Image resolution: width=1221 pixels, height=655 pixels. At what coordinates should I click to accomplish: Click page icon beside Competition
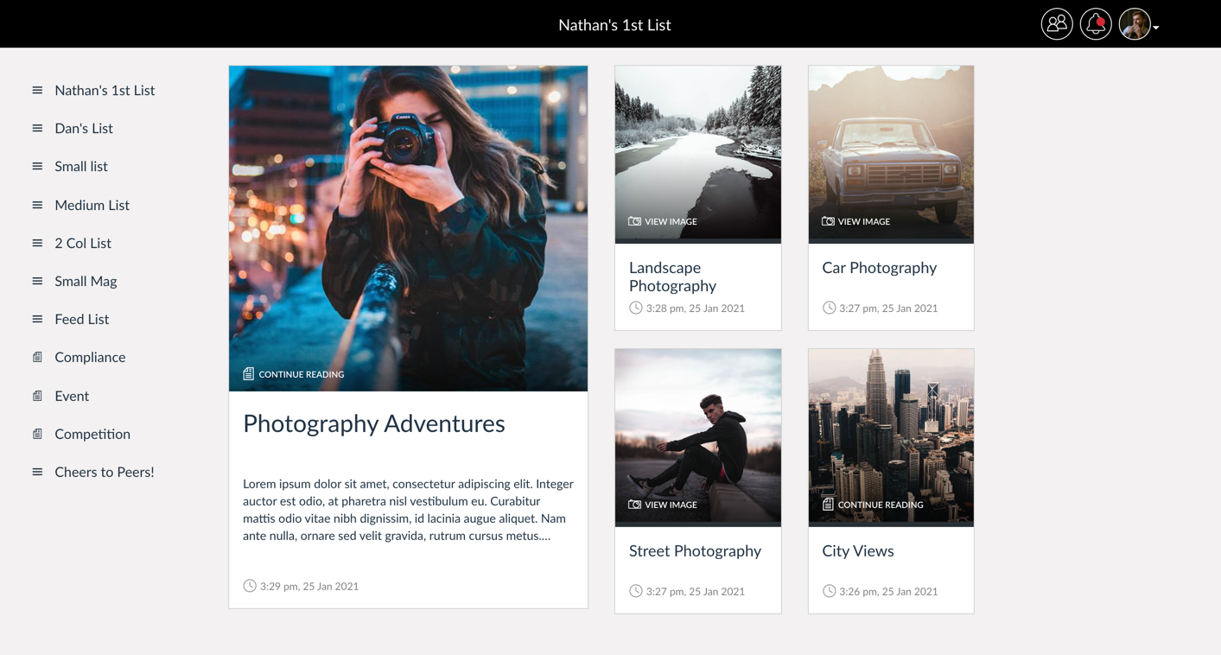pos(37,434)
